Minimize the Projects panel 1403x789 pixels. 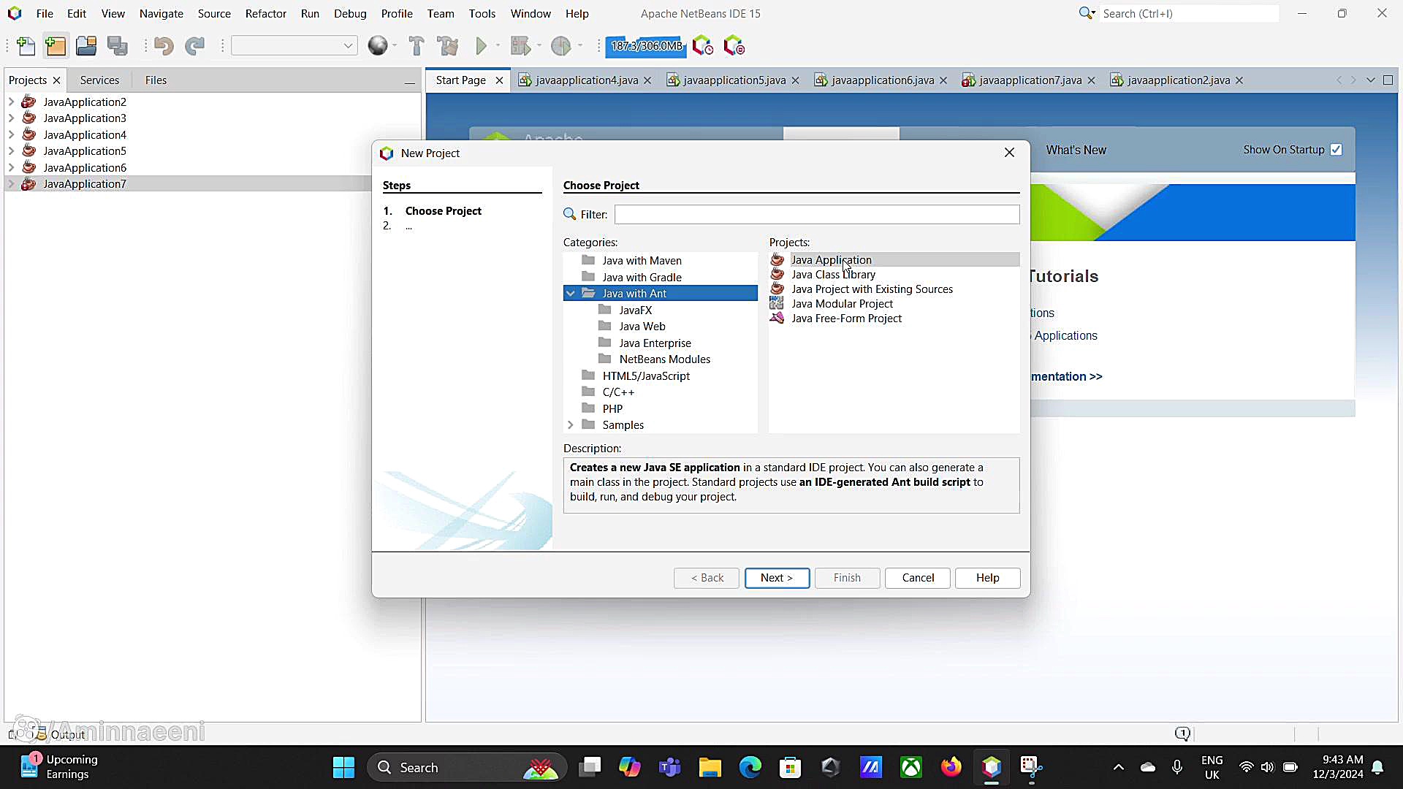coord(410,83)
